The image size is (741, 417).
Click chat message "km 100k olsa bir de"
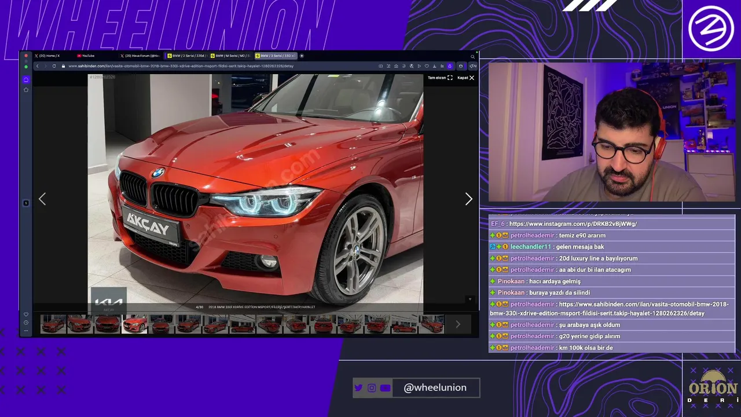click(x=586, y=348)
